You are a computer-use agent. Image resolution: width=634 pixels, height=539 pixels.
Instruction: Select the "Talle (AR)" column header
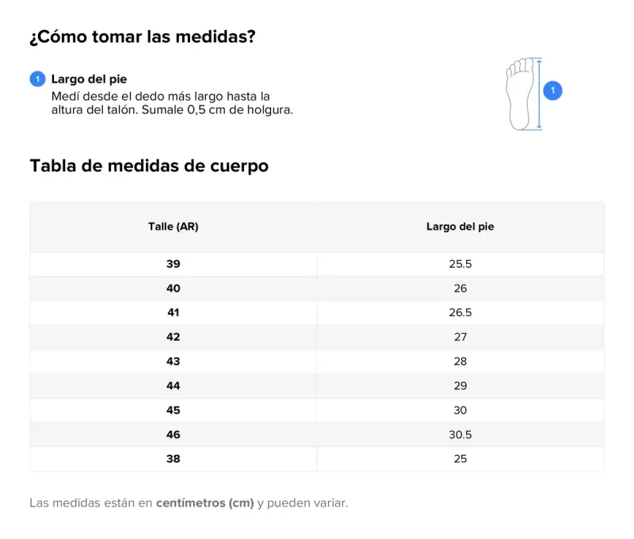(173, 227)
